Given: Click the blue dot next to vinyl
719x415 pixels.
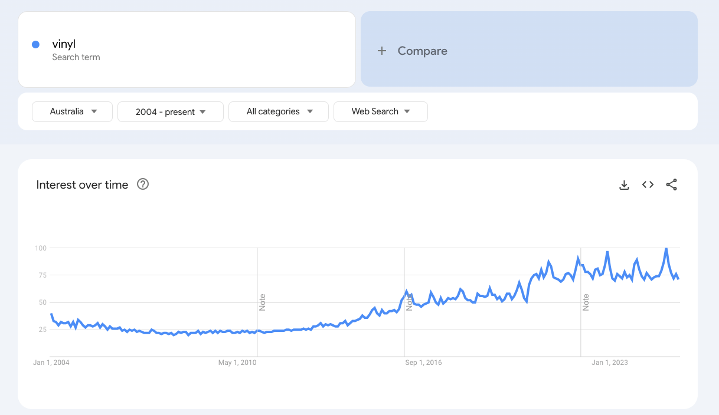Looking at the screenshot, I should [35, 44].
